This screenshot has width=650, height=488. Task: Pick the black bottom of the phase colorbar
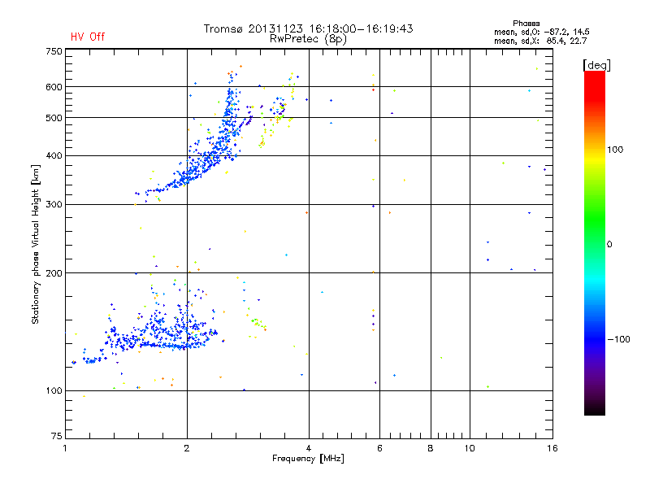click(595, 409)
